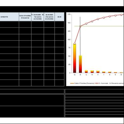Select the B bar in the Pareto chart
Image resolution: width=124 pixels, height=124 pixels.
click(81, 64)
